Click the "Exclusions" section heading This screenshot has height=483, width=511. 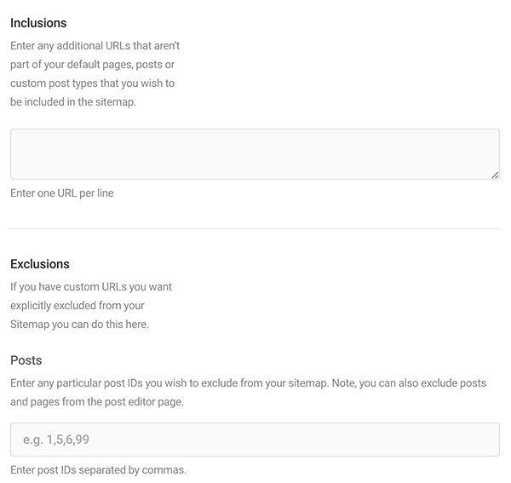[x=40, y=264]
